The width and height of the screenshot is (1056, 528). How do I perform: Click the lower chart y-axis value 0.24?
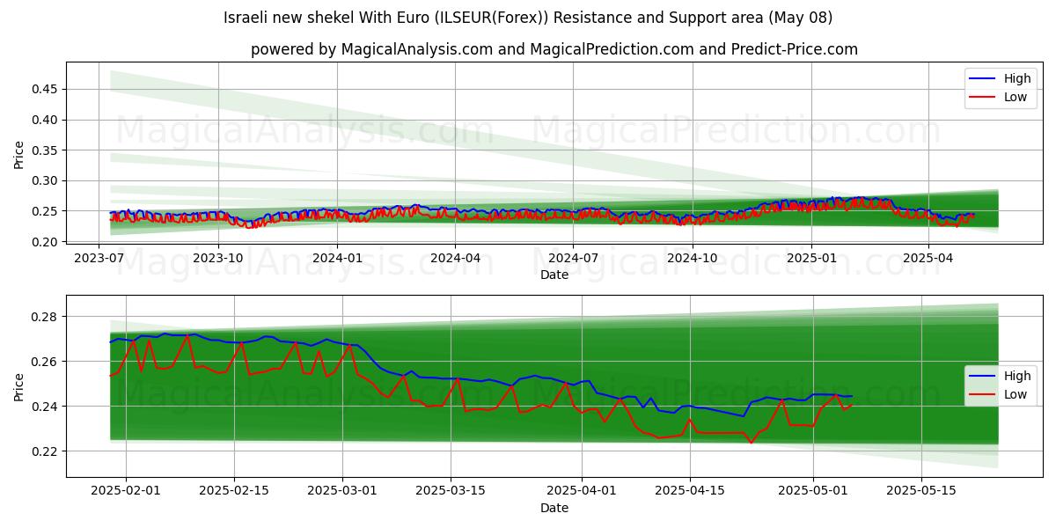46,407
